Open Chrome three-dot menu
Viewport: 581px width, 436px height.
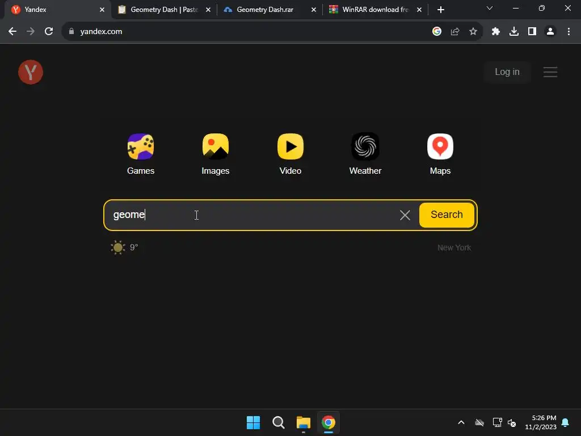(x=569, y=32)
